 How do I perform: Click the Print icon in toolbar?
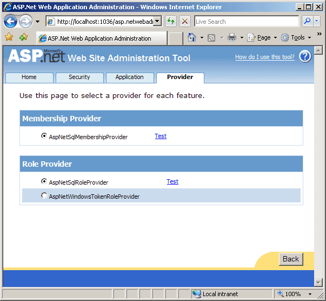(232, 38)
